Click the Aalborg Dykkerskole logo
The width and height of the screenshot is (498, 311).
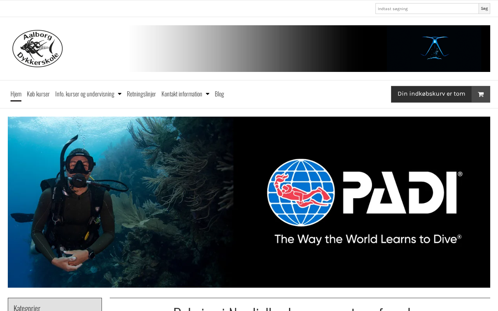[x=37, y=49]
